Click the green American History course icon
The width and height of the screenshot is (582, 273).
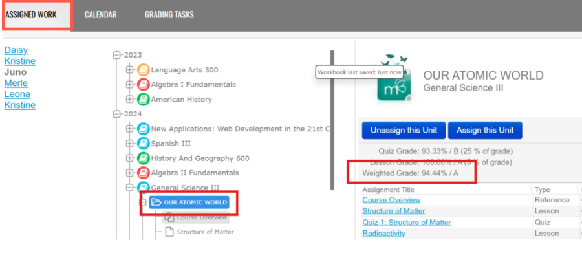[144, 100]
